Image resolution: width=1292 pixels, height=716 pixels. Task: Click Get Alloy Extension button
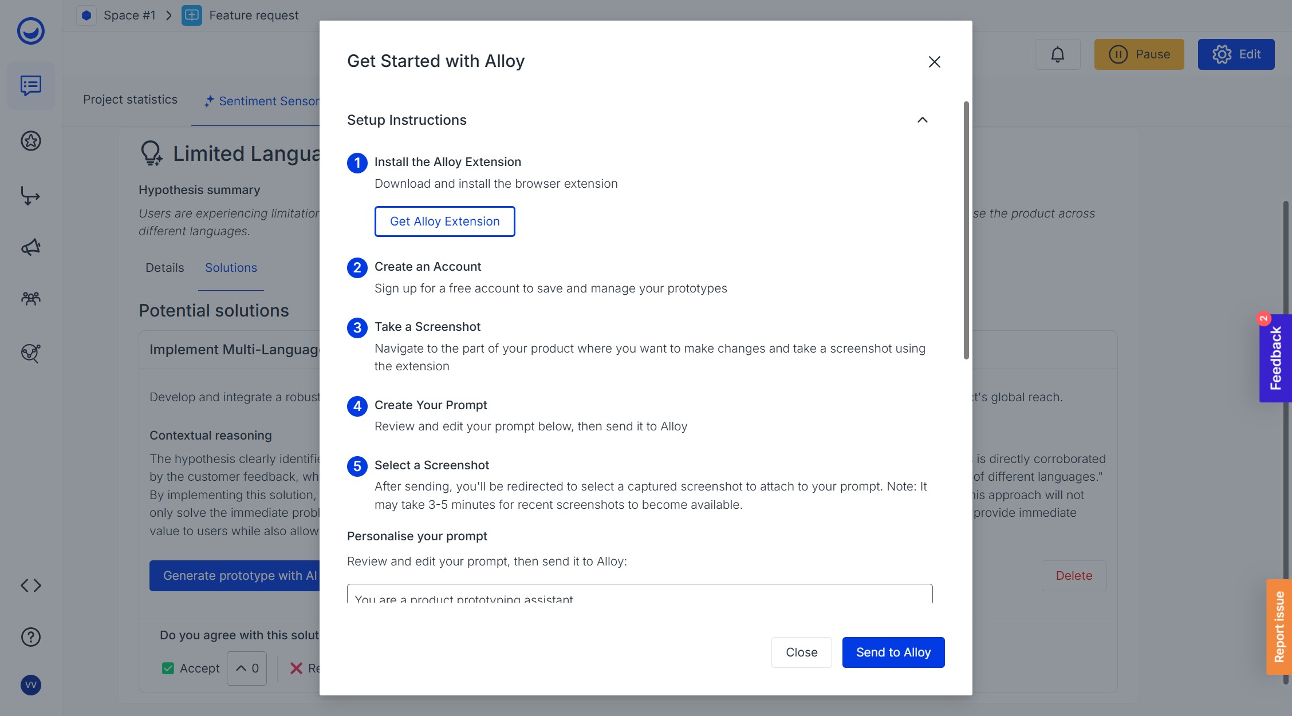444,221
